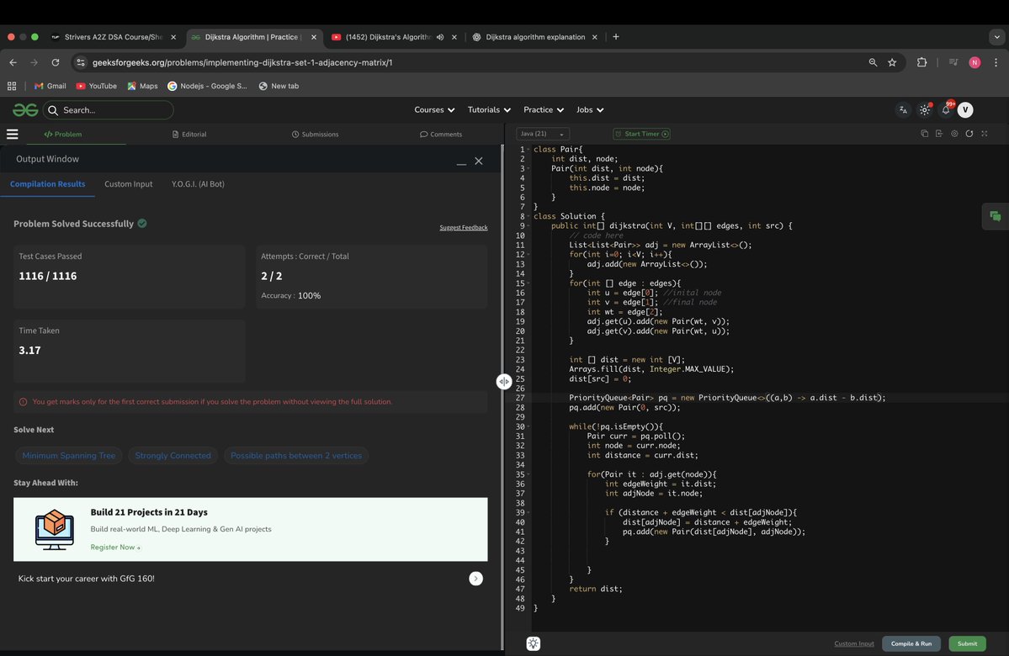1009x656 pixels.
Task: Click the panel splitter handle
Action: point(504,381)
